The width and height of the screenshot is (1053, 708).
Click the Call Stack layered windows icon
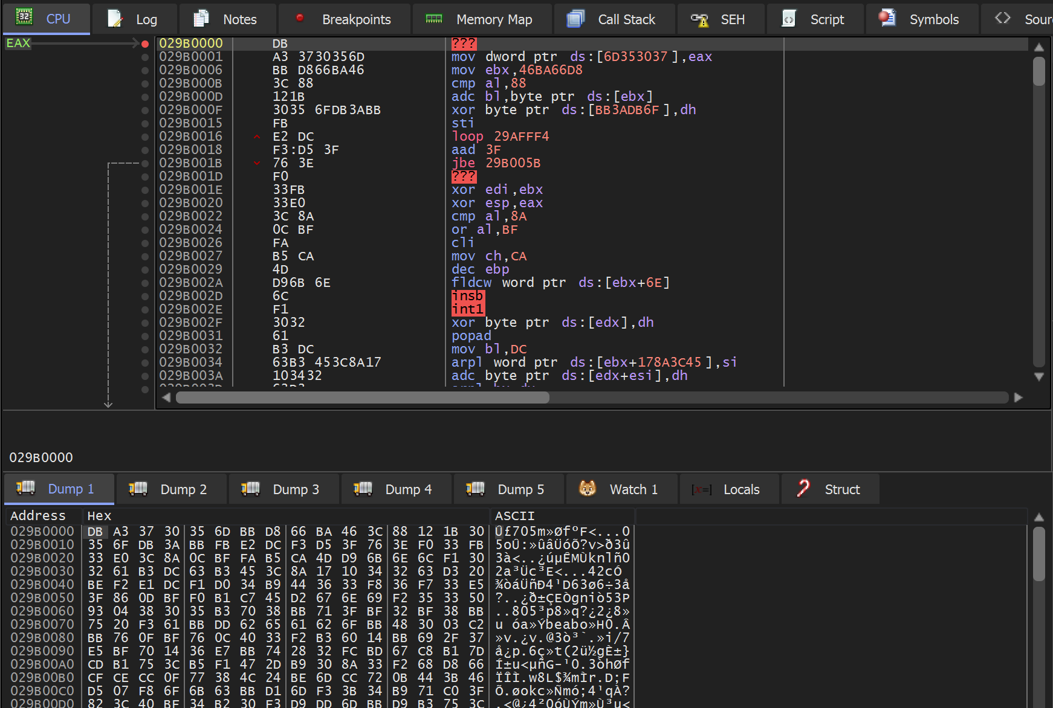click(x=575, y=19)
